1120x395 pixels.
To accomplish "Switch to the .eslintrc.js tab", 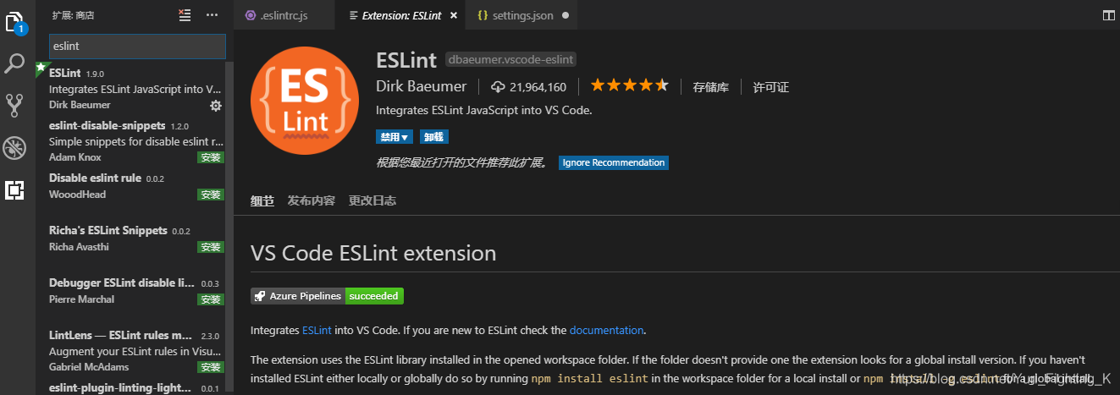I will 284,15.
